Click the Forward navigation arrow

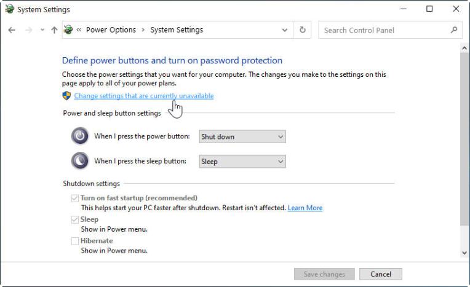pos(28,30)
